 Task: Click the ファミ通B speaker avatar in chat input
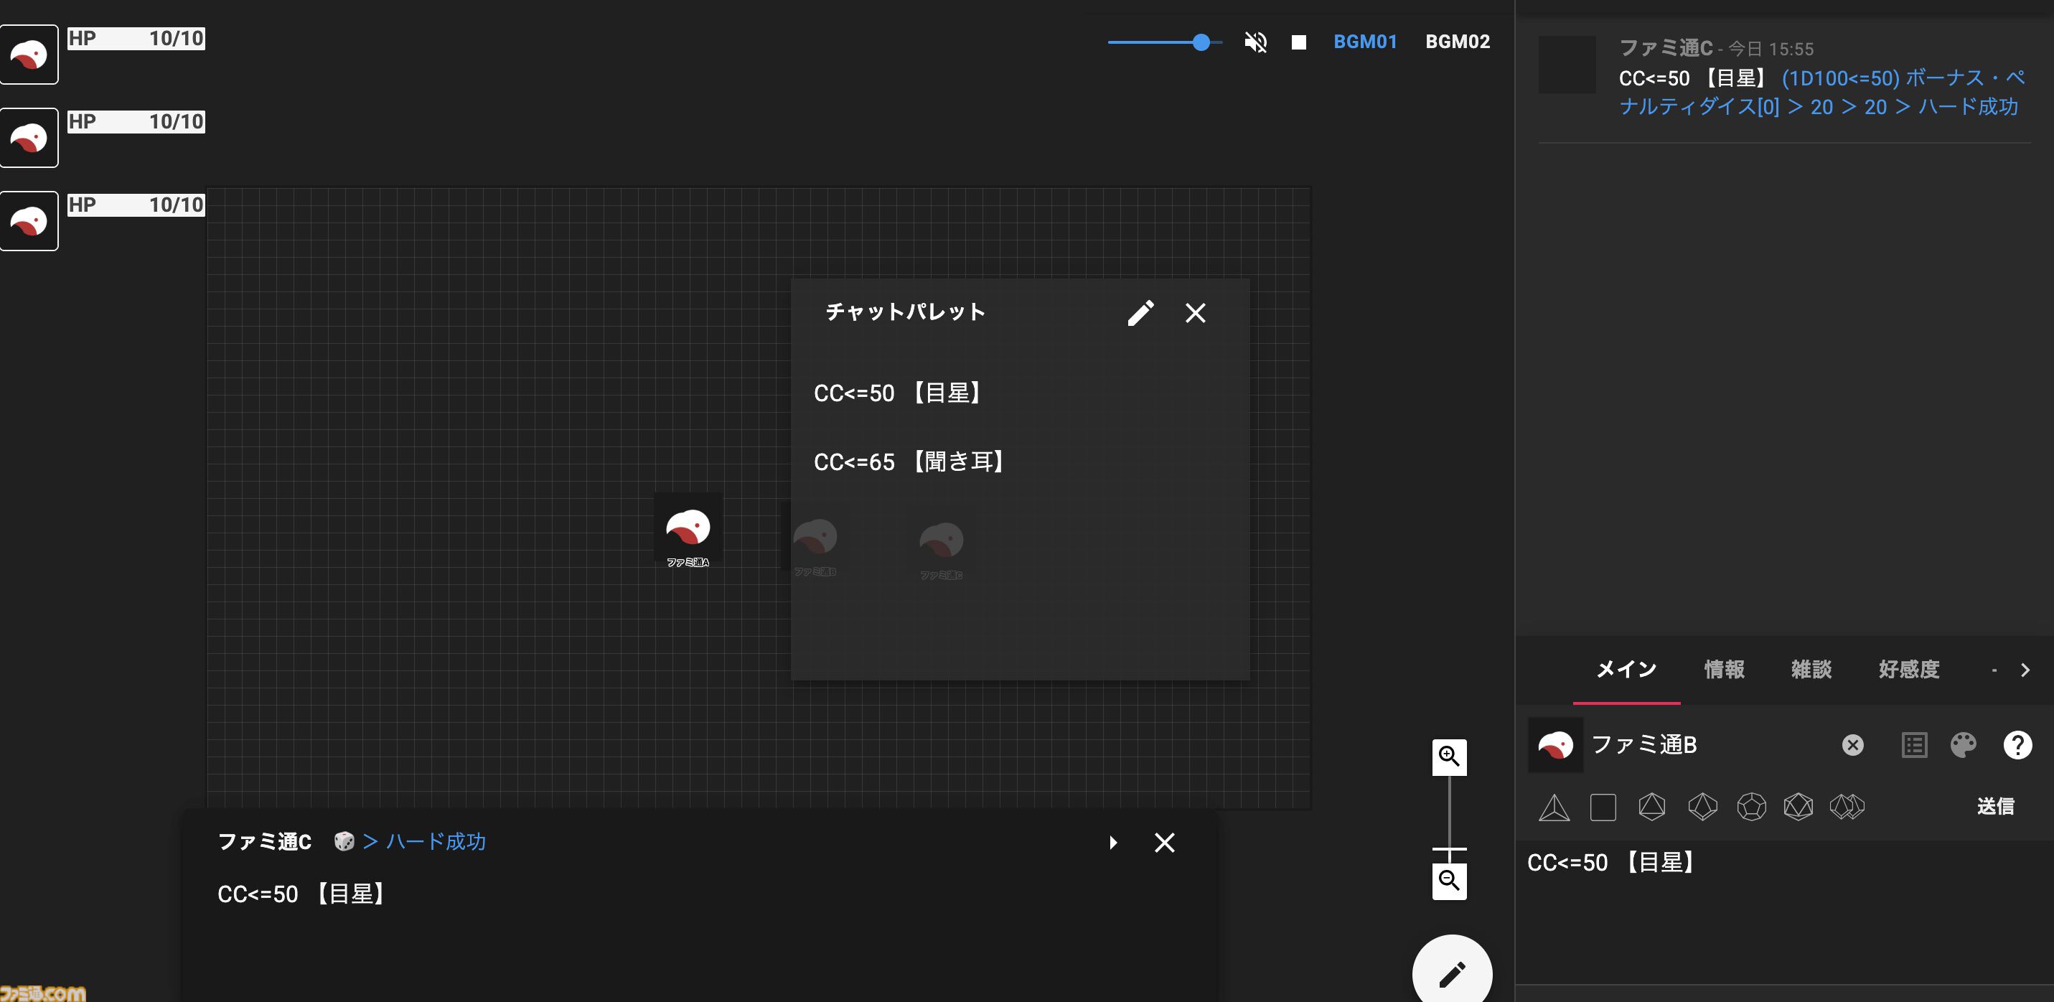[x=1554, y=745]
